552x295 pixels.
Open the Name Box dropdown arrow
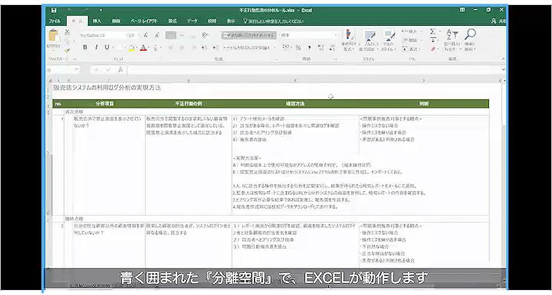tap(76, 70)
